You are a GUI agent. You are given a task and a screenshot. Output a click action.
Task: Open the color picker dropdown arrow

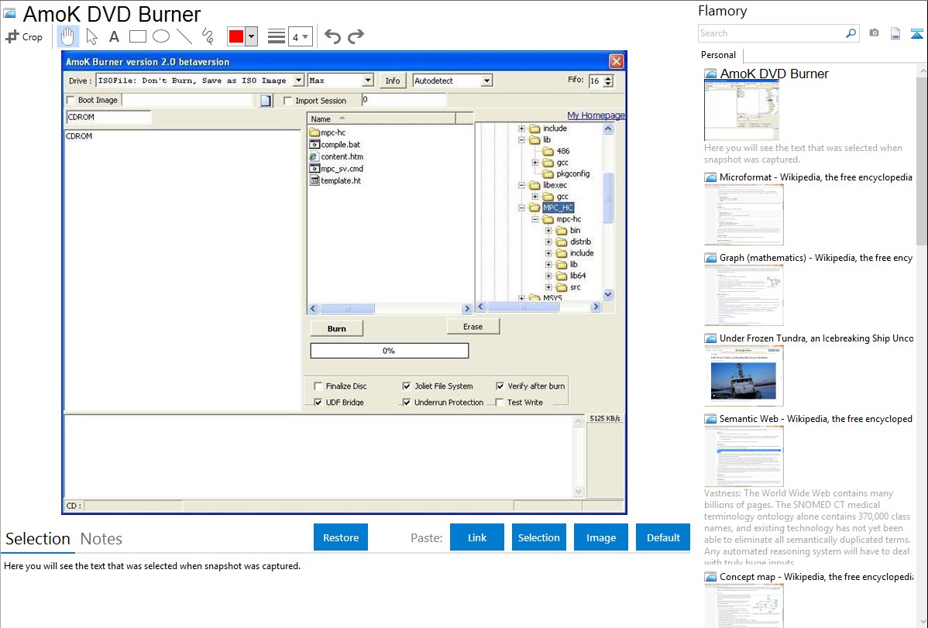(x=251, y=36)
